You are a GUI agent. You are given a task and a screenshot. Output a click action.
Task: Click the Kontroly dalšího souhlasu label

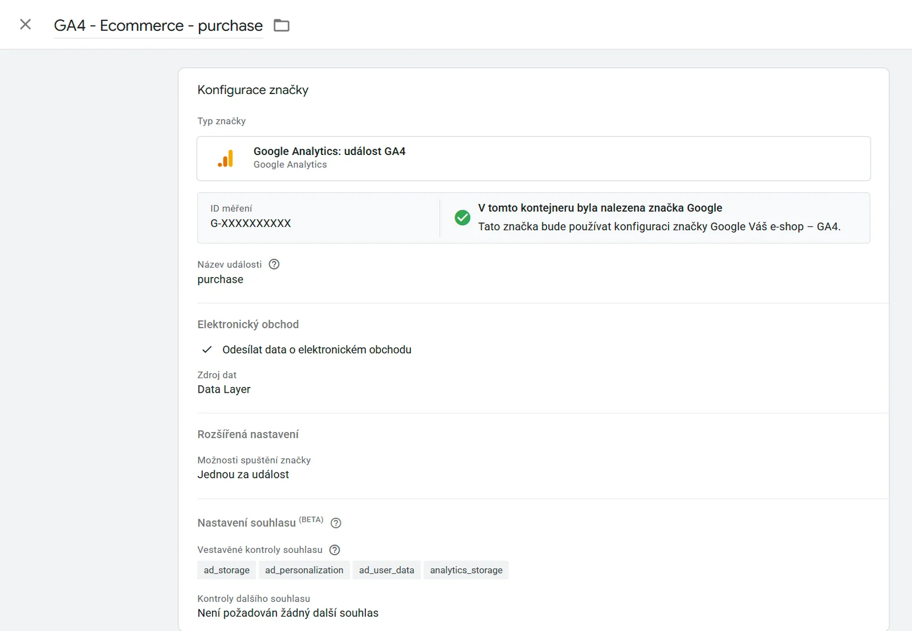point(254,599)
